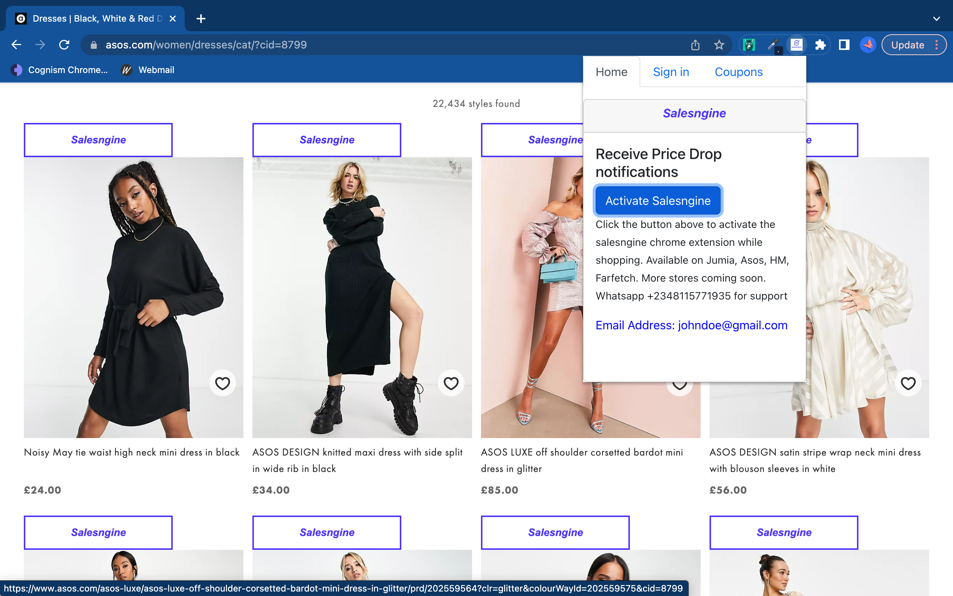The image size is (953, 596).
Task: Share this page from address bar
Action: [695, 45]
